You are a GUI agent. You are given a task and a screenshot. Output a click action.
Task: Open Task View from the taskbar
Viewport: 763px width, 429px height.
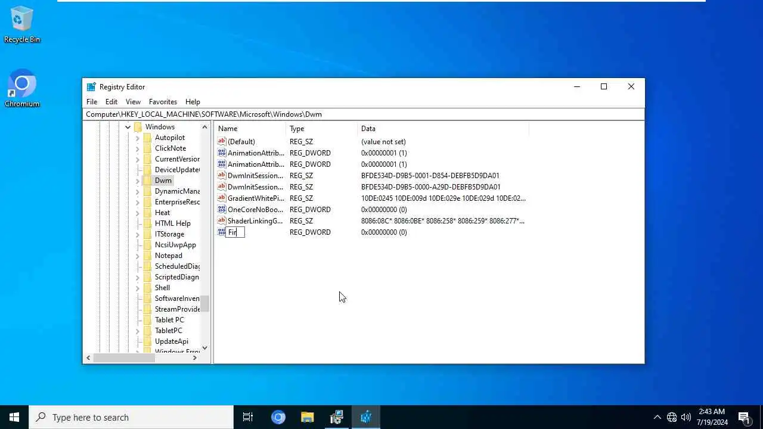(x=248, y=417)
